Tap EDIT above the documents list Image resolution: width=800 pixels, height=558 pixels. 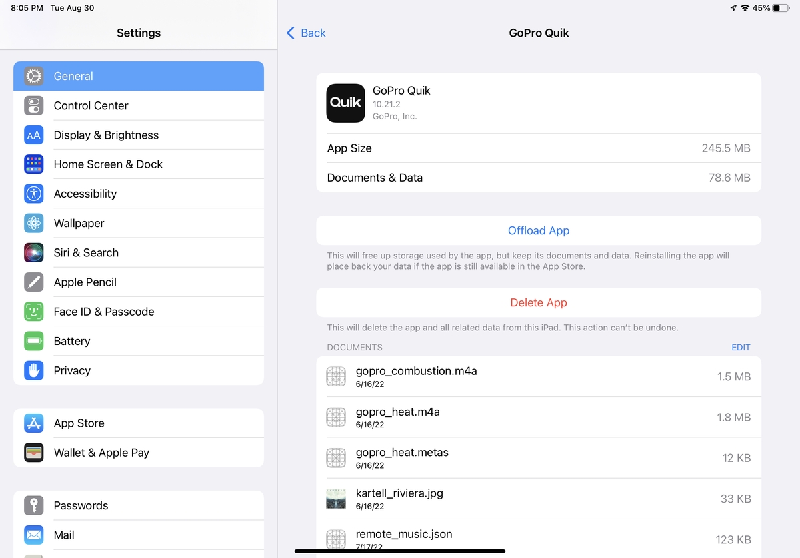[741, 347]
